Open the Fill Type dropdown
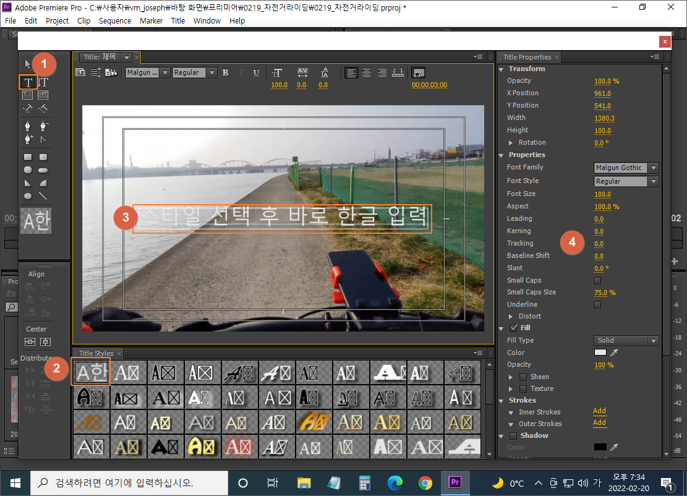The height and width of the screenshot is (496, 687). (x=626, y=340)
